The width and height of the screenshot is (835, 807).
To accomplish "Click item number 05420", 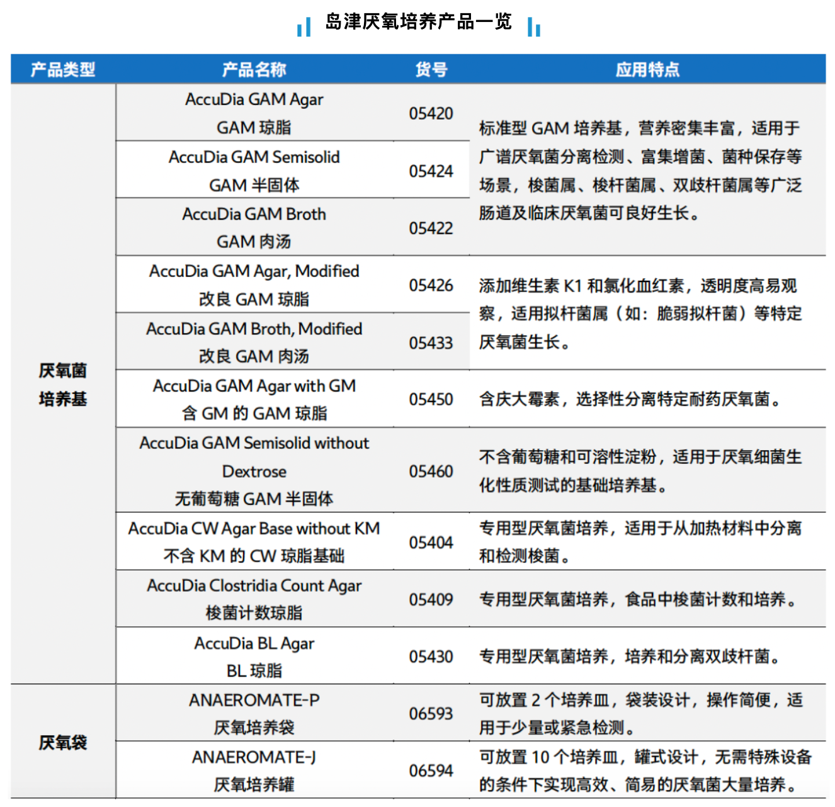I will coord(431,114).
